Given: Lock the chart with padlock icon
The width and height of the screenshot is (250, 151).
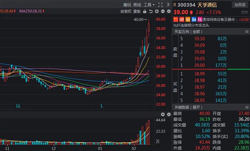Looking at the screenshot, I should tap(145, 11).
